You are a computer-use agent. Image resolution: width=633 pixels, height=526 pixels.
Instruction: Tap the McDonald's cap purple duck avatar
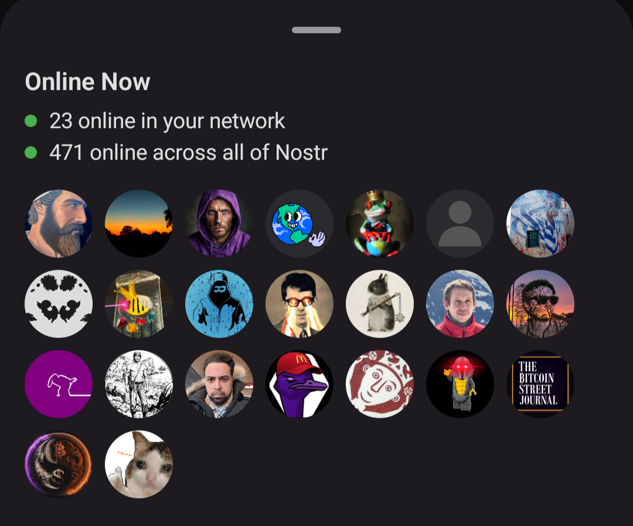(300, 384)
